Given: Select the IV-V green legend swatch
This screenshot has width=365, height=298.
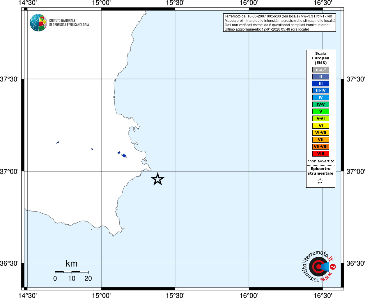Looking at the screenshot, I should coord(321,104).
